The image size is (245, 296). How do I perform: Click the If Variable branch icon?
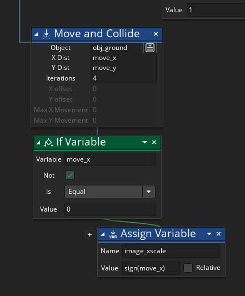[x=48, y=142]
